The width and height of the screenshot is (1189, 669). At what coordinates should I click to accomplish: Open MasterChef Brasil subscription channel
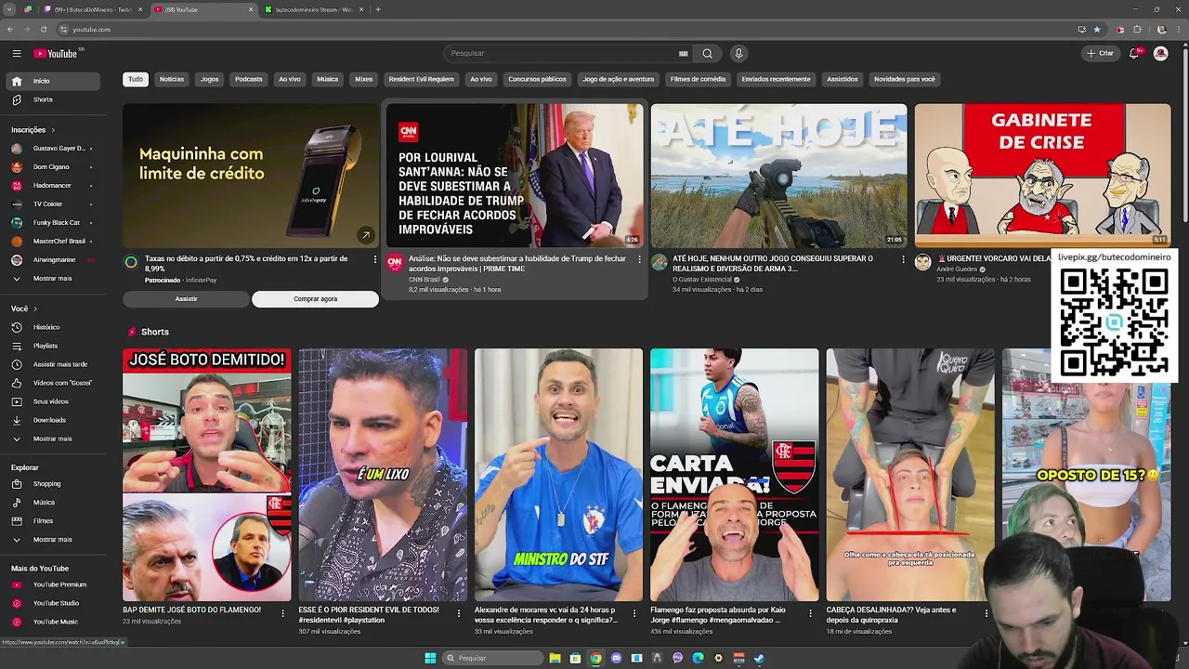click(55, 241)
